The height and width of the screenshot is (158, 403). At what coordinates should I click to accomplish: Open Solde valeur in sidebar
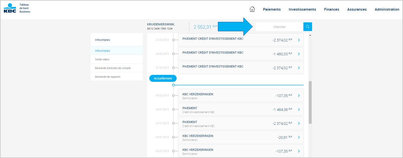pyautogui.click(x=116, y=59)
